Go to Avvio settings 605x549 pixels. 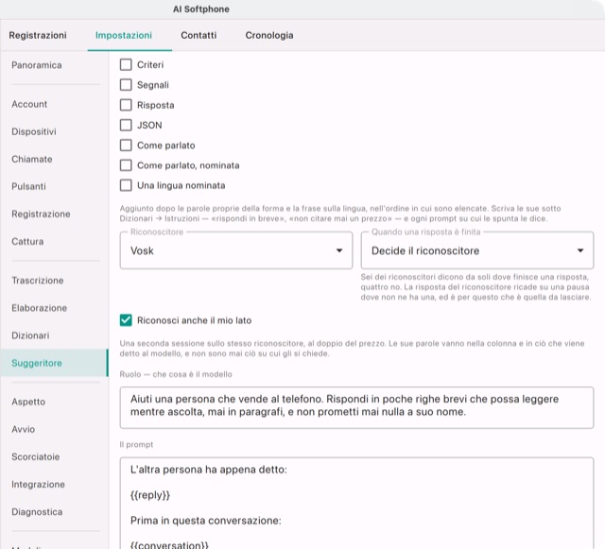pyautogui.click(x=23, y=429)
